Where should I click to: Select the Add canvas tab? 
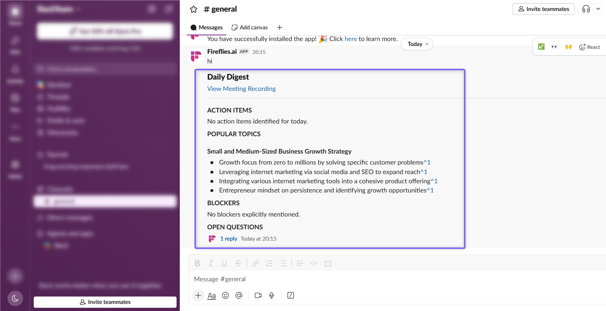(250, 28)
